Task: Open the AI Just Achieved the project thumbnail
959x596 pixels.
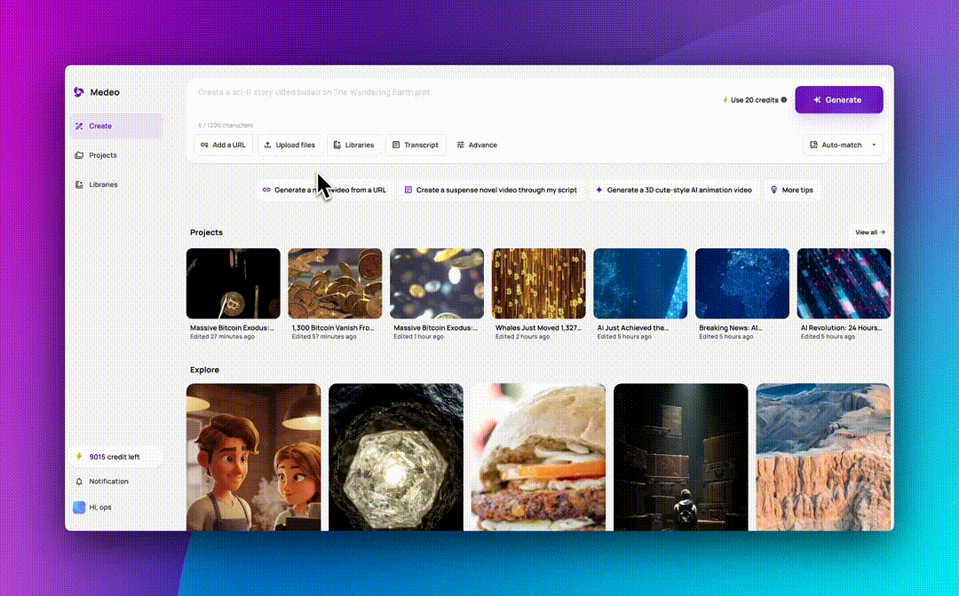Action: click(640, 283)
